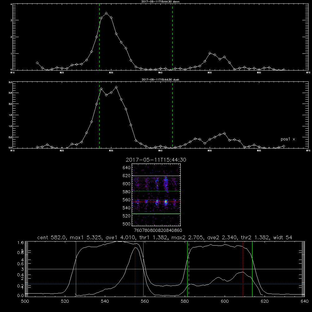Click the "560" y-axis label beside the spectrogram
Image resolution: width=312 pixels, height=312 pixels.
127,200
